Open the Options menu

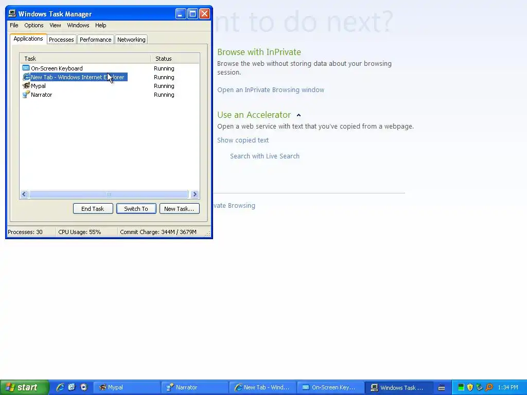pyautogui.click(x=33, y=25)
